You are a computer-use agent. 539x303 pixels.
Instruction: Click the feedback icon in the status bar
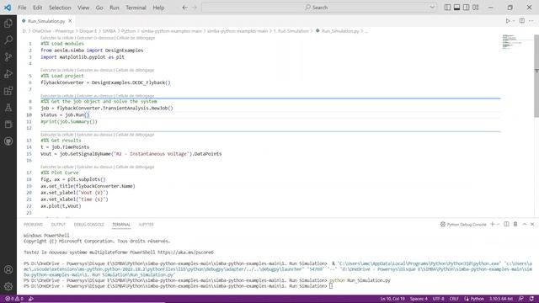521,299
